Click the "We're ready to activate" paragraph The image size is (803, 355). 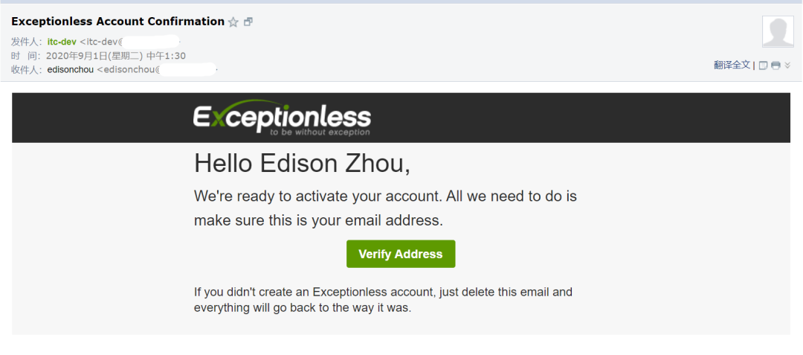coord(386,208)
